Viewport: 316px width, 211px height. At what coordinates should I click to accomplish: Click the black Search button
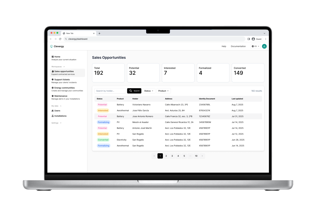click(134, 91)
